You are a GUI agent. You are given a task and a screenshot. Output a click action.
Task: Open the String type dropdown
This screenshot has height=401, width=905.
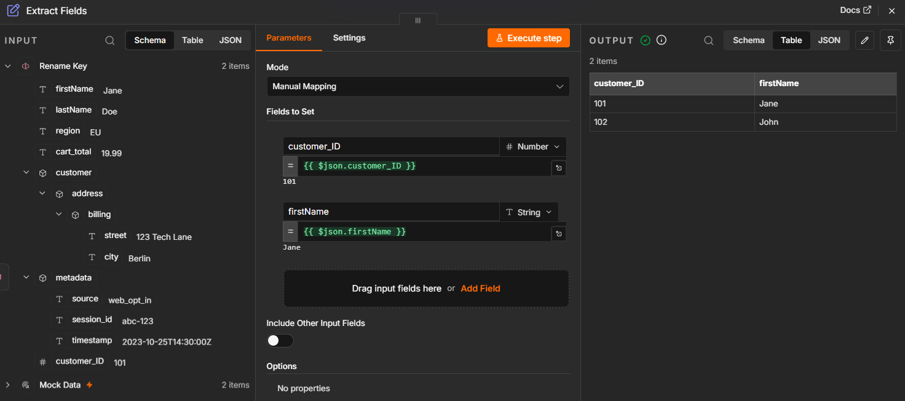pyautogui.click(x=529, y=212)
